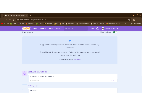
Task: Open the My Stuff folder icon
Action: tap(98, 29)
